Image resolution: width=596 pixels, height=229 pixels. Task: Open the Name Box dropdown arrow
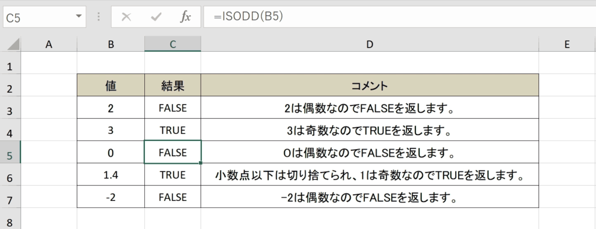[79, 16]
